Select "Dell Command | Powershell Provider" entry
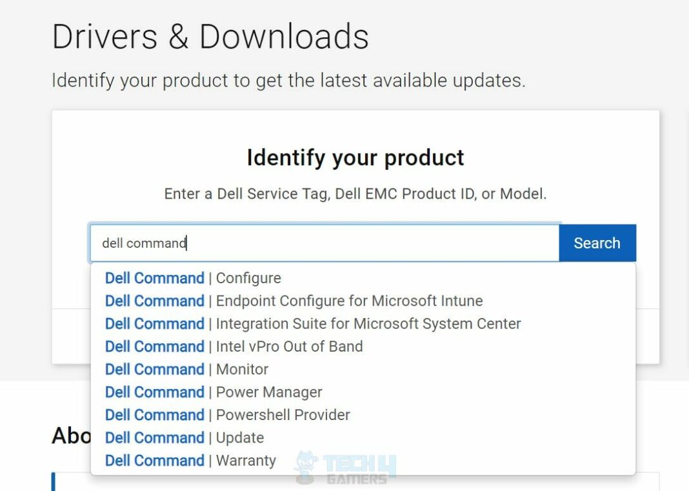 [x=227, y=415]
